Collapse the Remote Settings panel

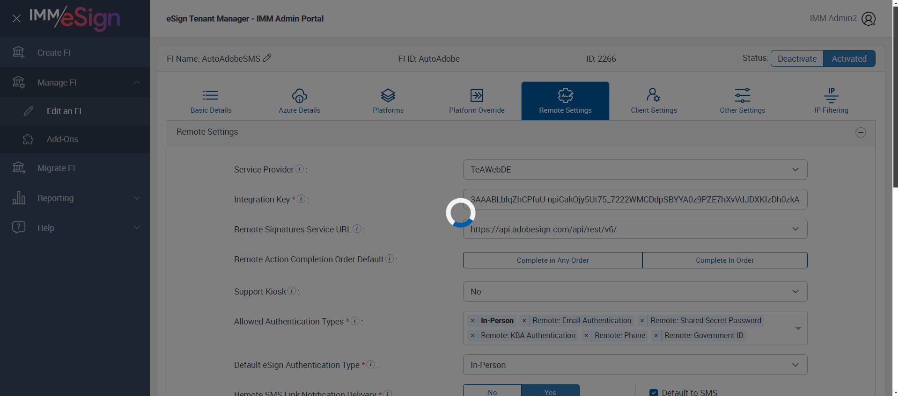click(x=861, y=132)
